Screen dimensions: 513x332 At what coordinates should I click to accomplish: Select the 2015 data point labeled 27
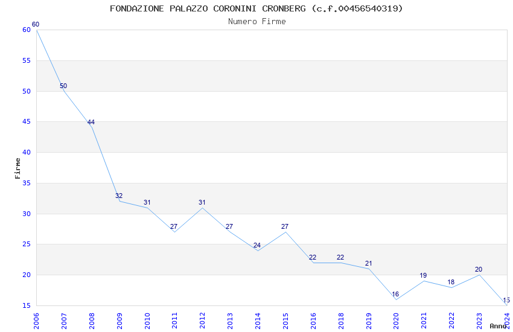tap(285, 227)
